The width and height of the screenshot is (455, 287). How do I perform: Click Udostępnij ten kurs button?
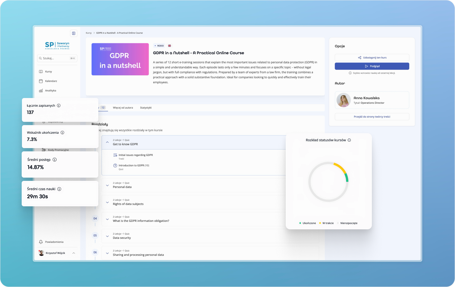[372, 57]
